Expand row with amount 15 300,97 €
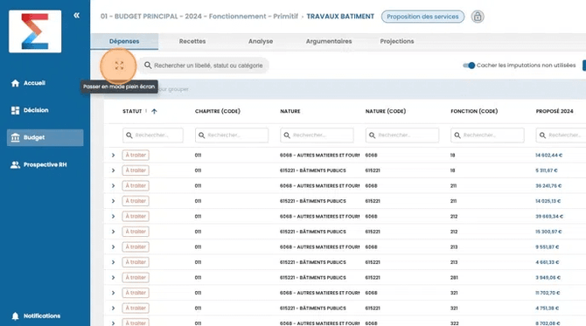The width and height of the screenshot is (586, 326). (113, 232)
